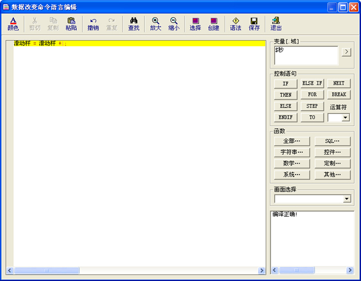361x281 pixels.
Task: Insert the NEXT keyword
Action: point(339,84)
